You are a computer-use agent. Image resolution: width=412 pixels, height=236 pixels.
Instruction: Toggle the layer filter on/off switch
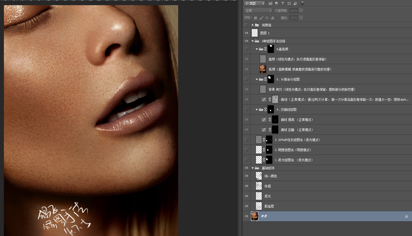tap(302, 3)
